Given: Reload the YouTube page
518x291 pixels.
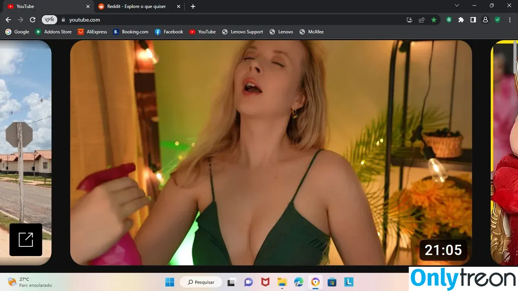Looking at the screenshot, I should click(x=33, y=20).
